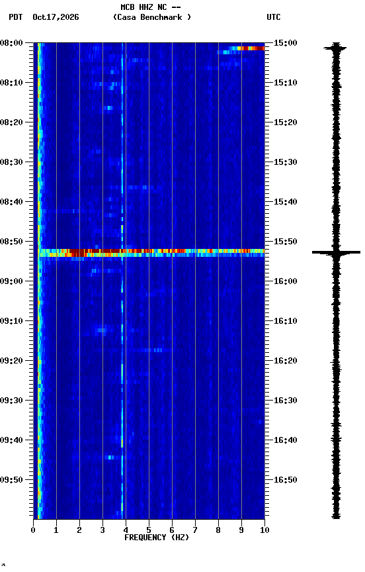
Task: Click the 15:50 UTC time label
Action: (x=286, y=242)
